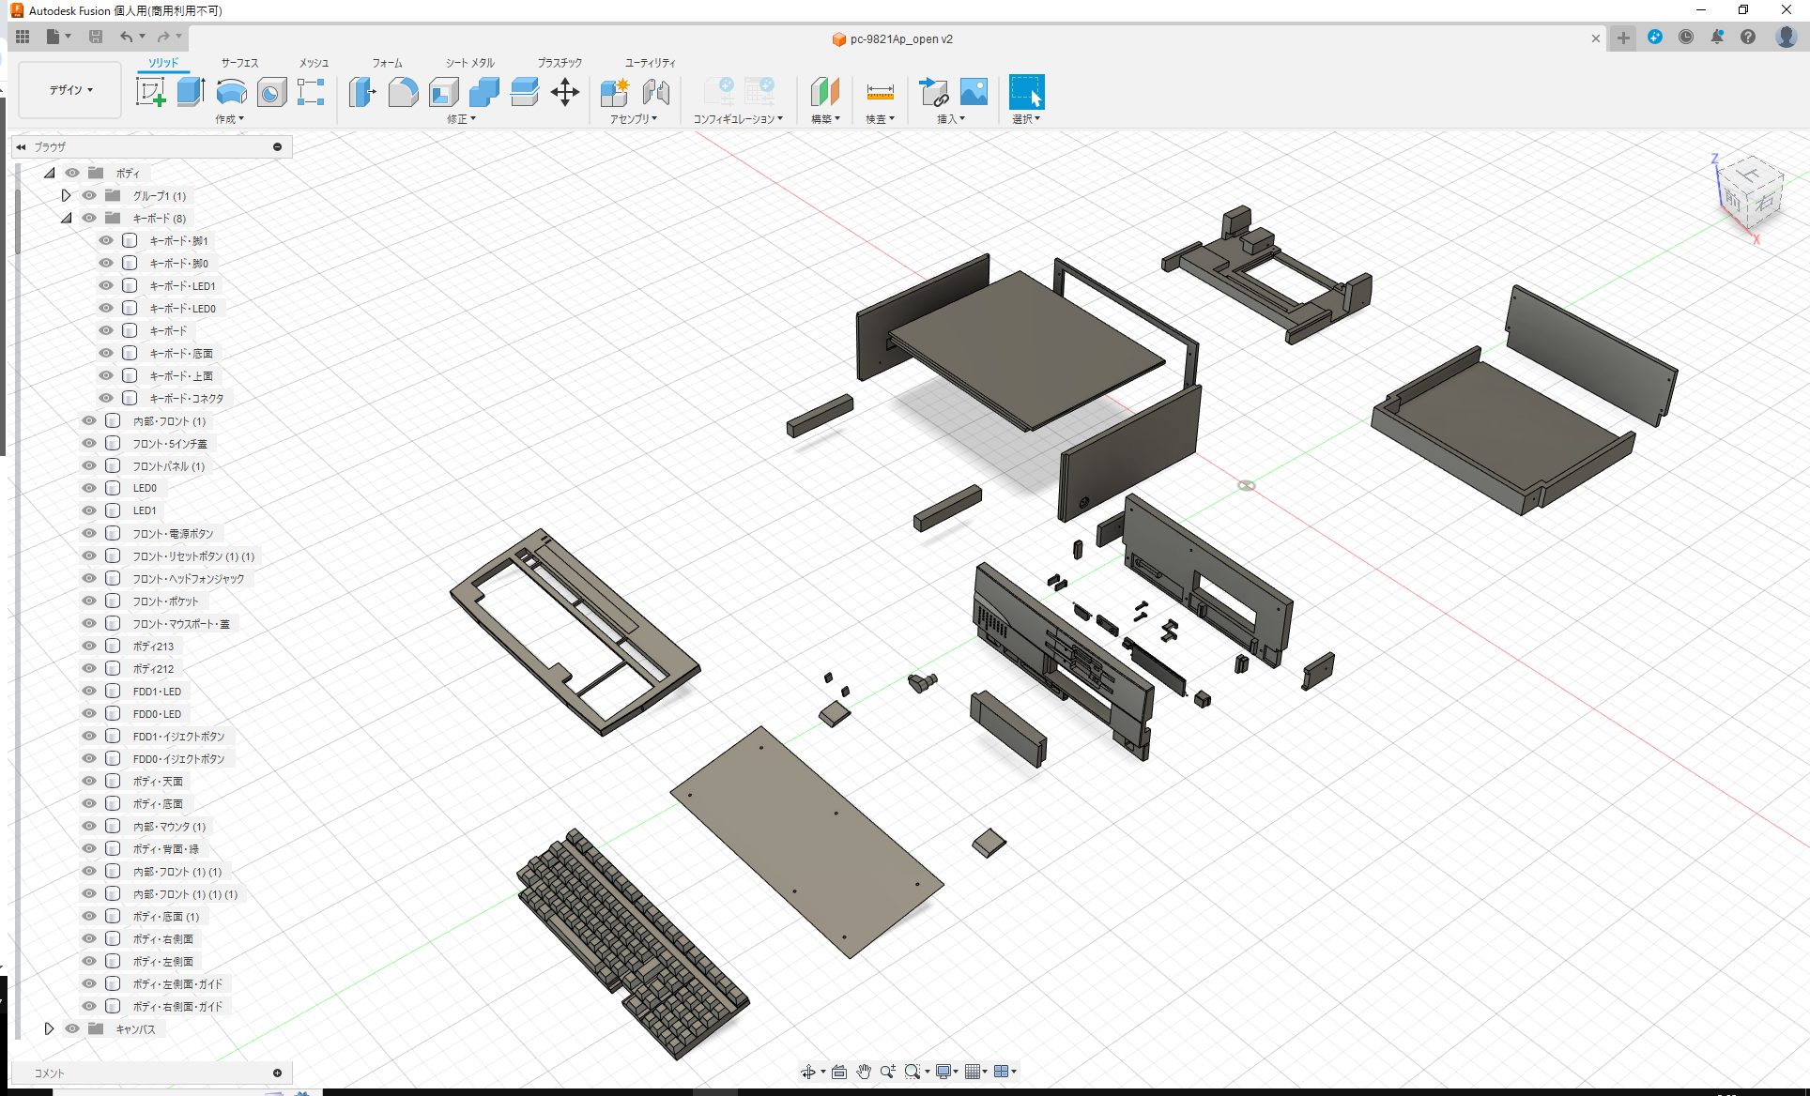The height and width of the screenshot is (1096, 1810).
Task: Open the サーフェス ribbon tab
Action: pyautogui.click(x=238, y=63)
